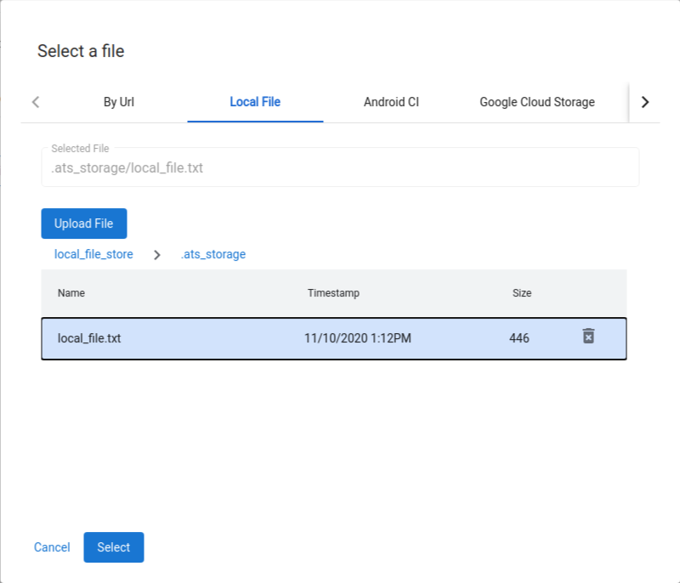Click the Selected File input field

tap(340, 167)
